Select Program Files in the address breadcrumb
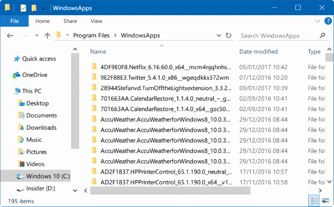The image size is (334, 207). [92, 36]
